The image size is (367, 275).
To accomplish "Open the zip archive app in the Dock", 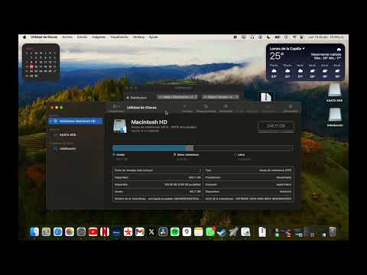I will coord(262,232).
